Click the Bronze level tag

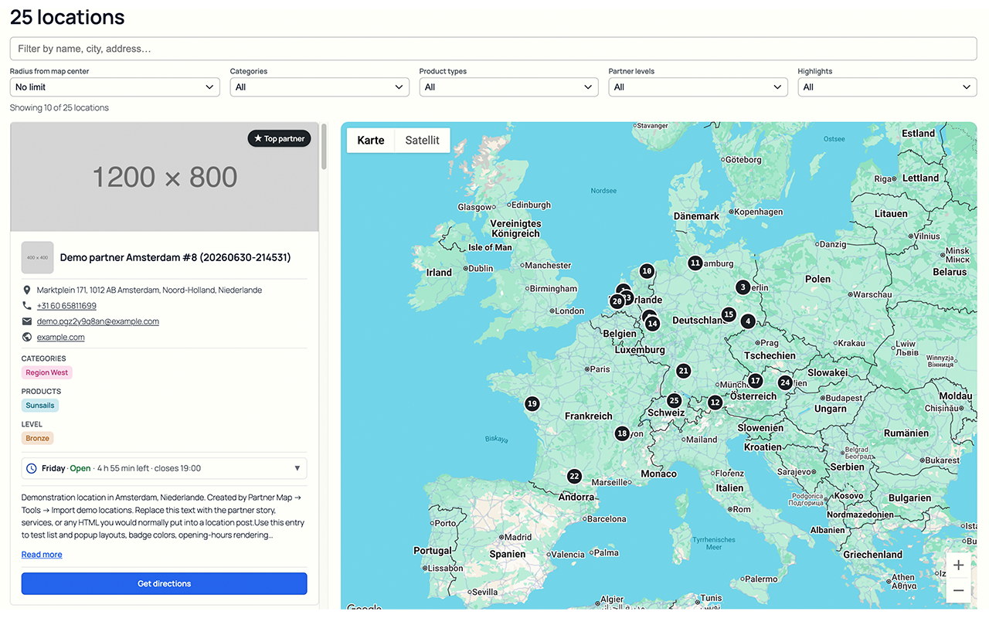[37, 438]
